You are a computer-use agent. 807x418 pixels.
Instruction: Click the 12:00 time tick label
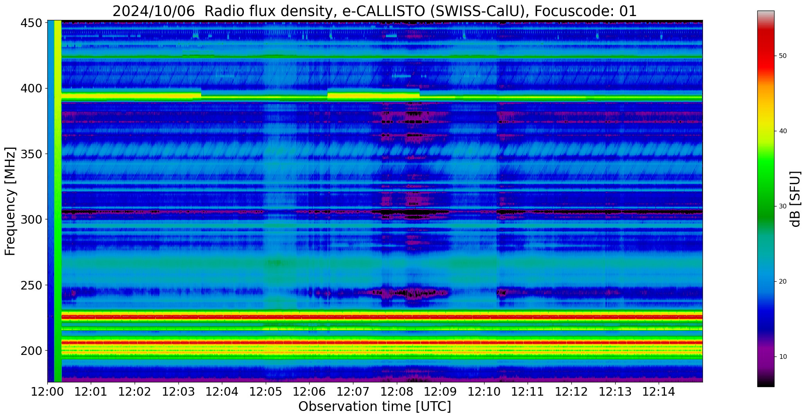tap(48, 391)
